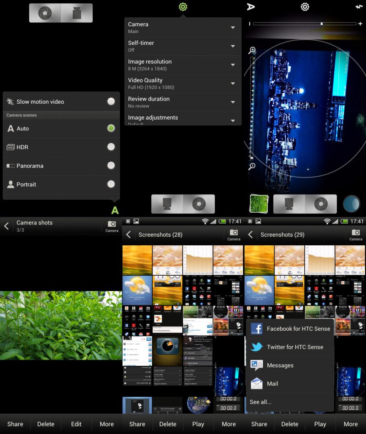Screen dimensions: 366x434
Task: Tap the blue effects button in viewfinder
Action: coord(352,204)
